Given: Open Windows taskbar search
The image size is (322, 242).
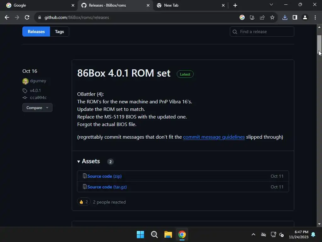Looking at the screenshot, I should point(154,234).
